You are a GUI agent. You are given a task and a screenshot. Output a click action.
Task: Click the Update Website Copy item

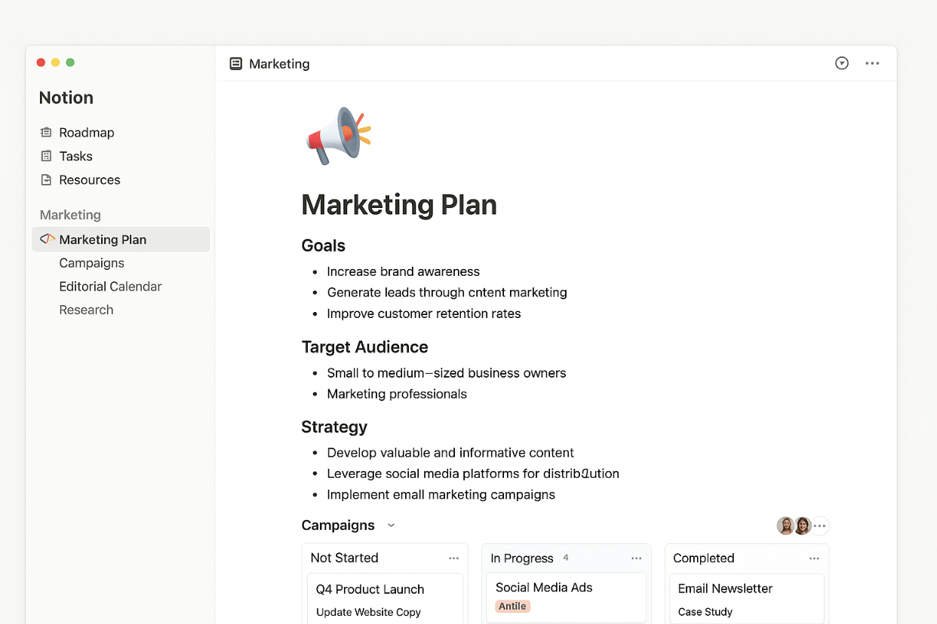tap(368, 612)
